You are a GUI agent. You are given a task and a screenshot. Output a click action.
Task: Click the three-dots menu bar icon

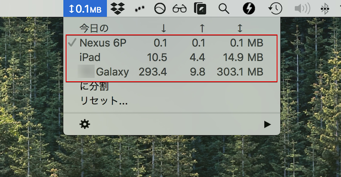(x=139, y=9)
